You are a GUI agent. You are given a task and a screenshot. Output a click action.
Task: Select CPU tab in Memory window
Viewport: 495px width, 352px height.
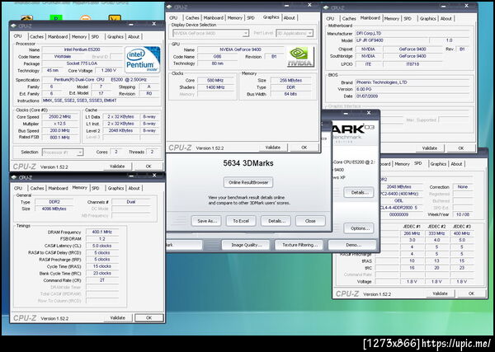coord(18,188)
